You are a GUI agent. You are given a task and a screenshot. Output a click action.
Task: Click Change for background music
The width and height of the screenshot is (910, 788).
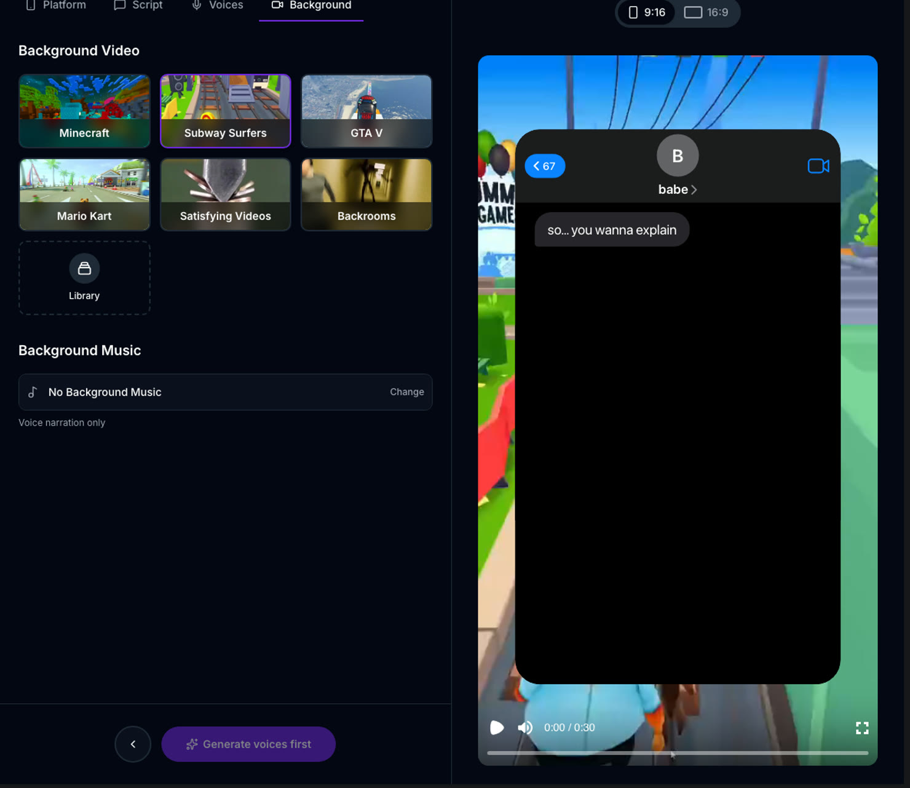point(407,392)
